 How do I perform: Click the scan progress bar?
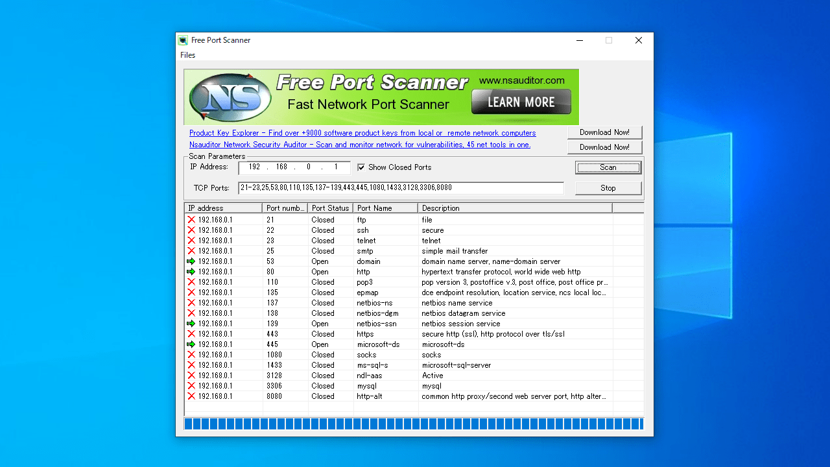tap(414, 424)
